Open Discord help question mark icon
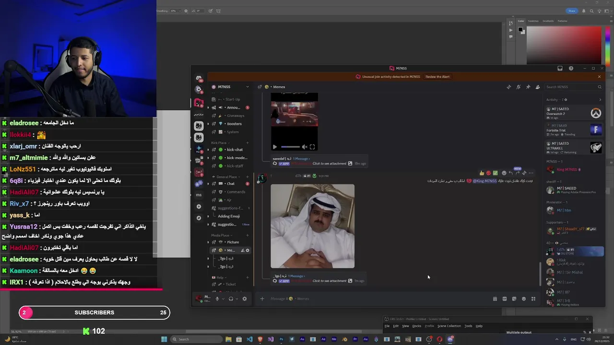The height and width of the screenshot is (345, 614). pyautogui.click(x=571, y=69)
